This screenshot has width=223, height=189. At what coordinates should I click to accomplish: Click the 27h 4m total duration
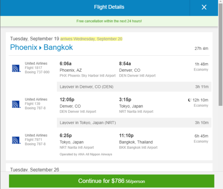tap(202, 49)
